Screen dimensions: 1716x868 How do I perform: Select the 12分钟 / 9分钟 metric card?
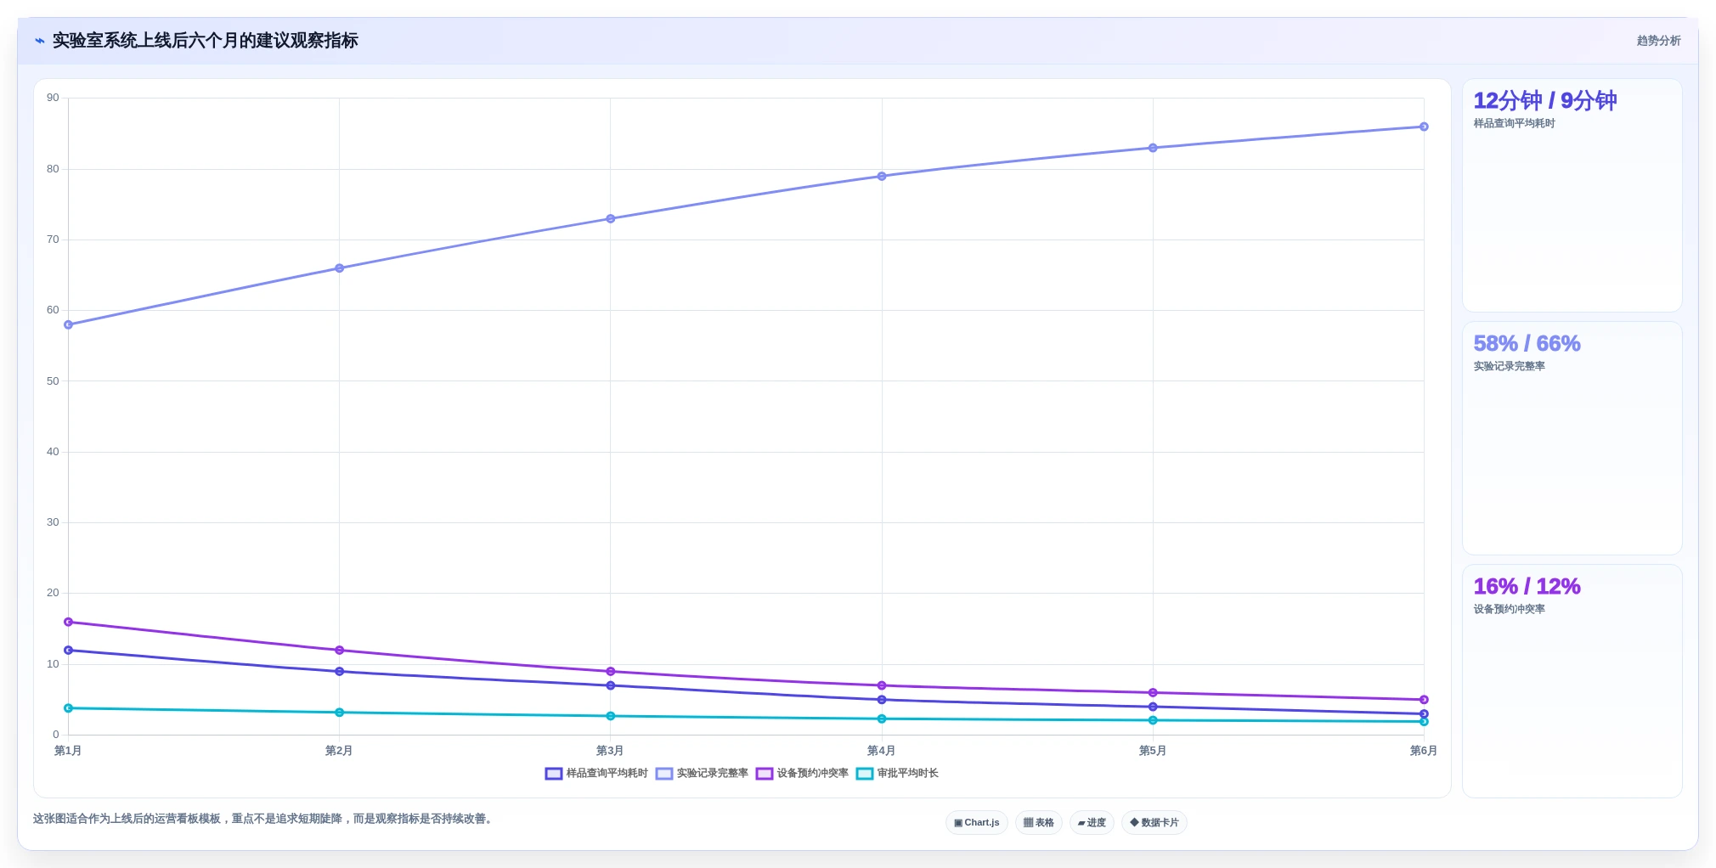(1572, 195)
